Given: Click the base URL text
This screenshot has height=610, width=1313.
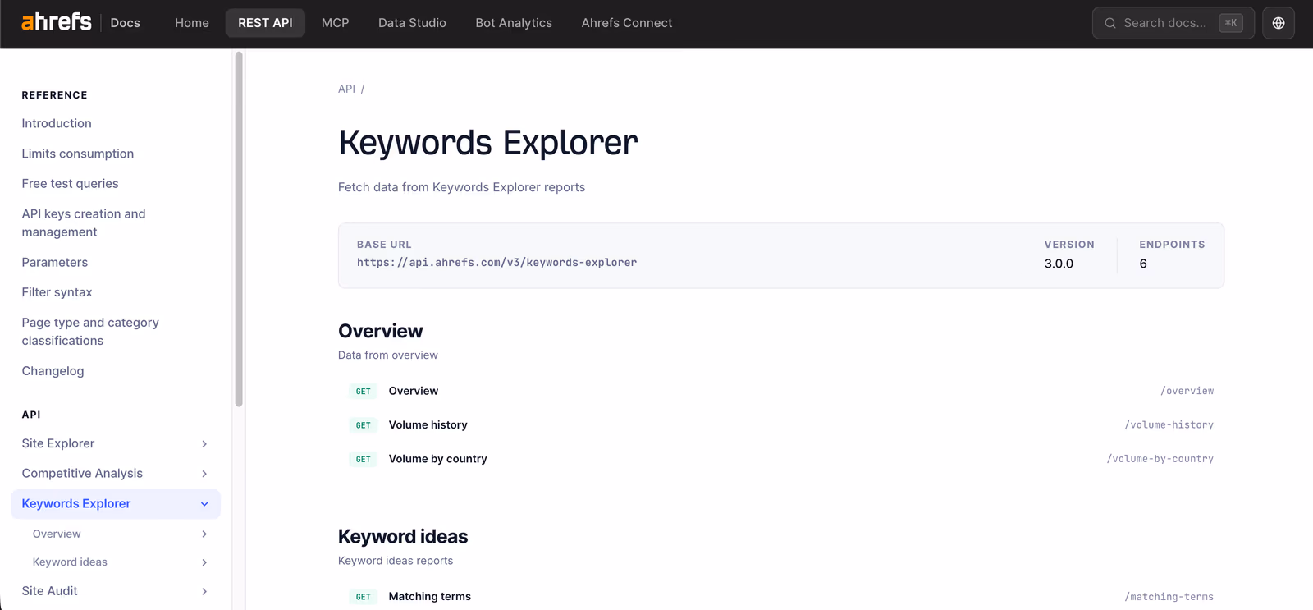Looking at the screenshot, I should pos(496,263).
